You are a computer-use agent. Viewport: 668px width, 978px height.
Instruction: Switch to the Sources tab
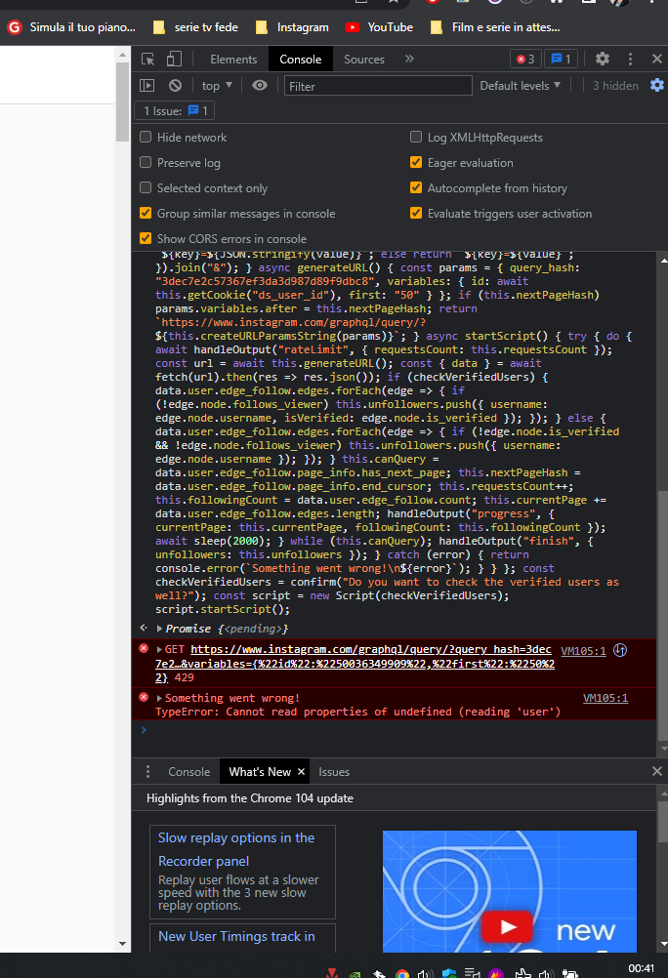click(x=363, y=59)
